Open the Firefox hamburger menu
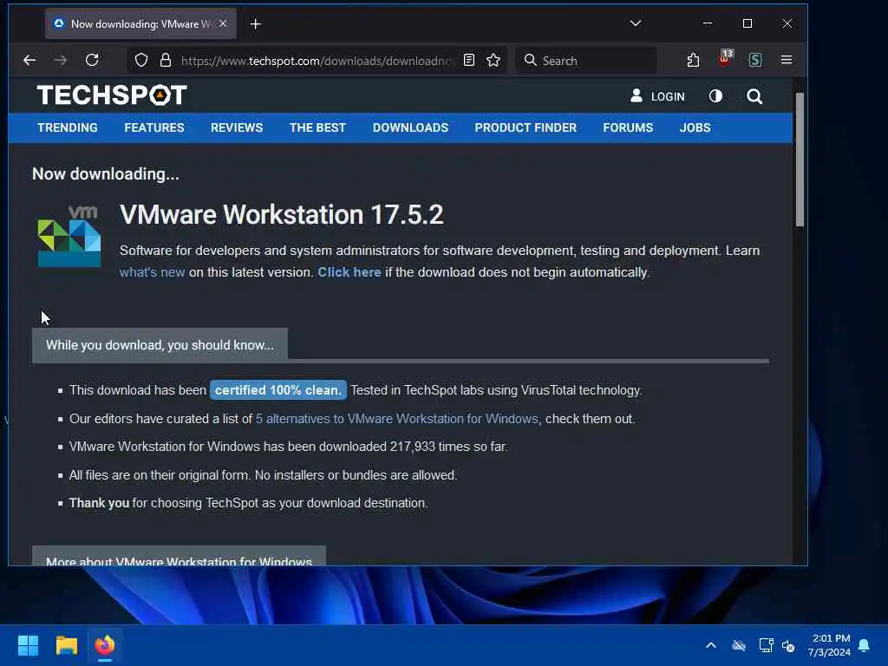888x666 pixels. pos(786,60)
